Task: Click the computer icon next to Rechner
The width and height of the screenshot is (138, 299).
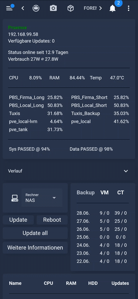Action: point(15,198)
